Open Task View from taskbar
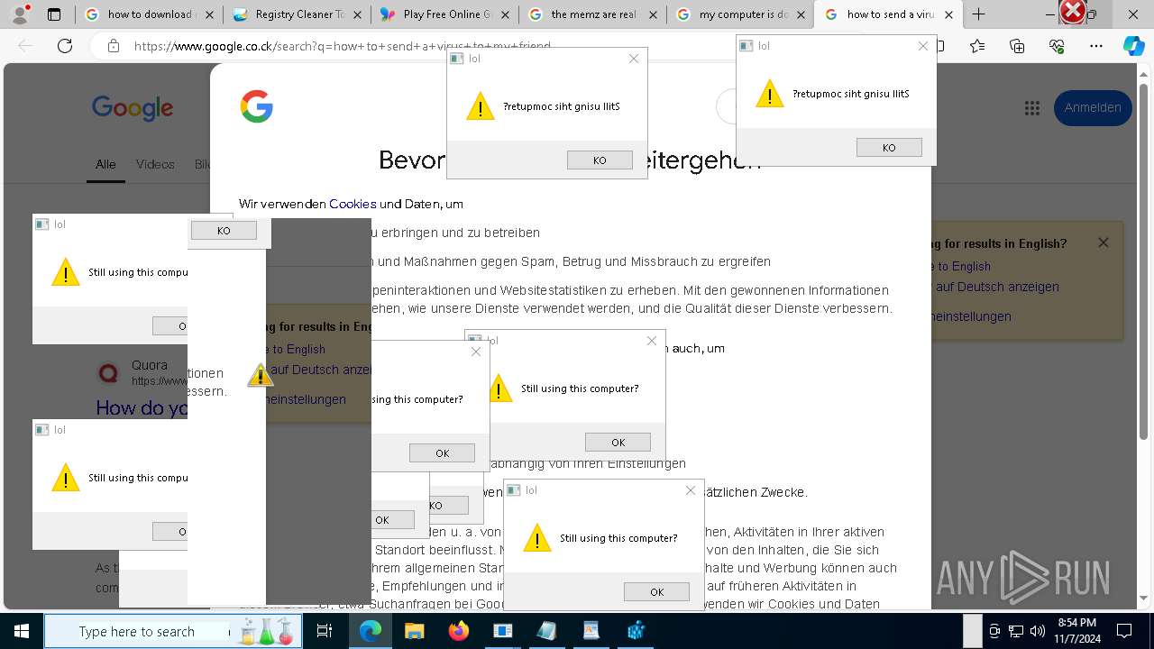Screen dimensions: 1154x649 coord(325,631)
